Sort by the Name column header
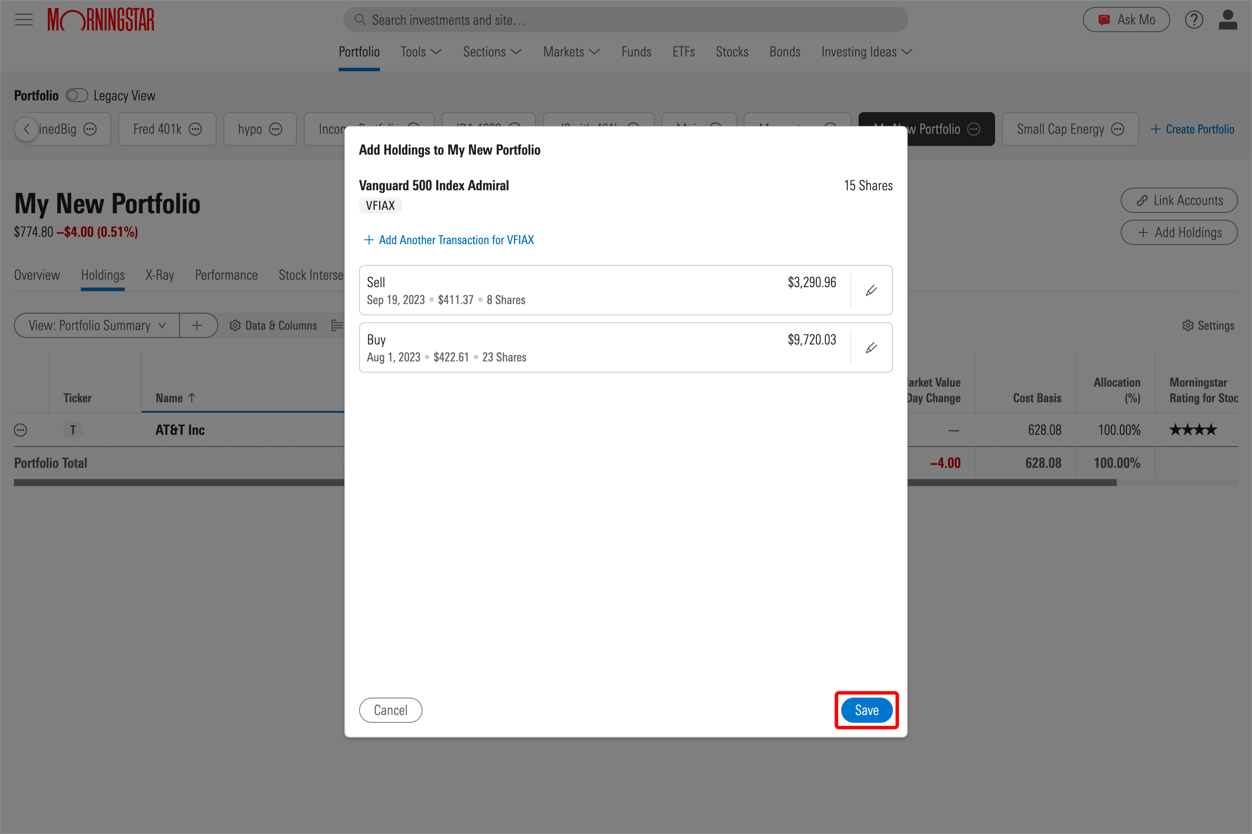Viewport: 1252px width, 834px height. point(176,398)
